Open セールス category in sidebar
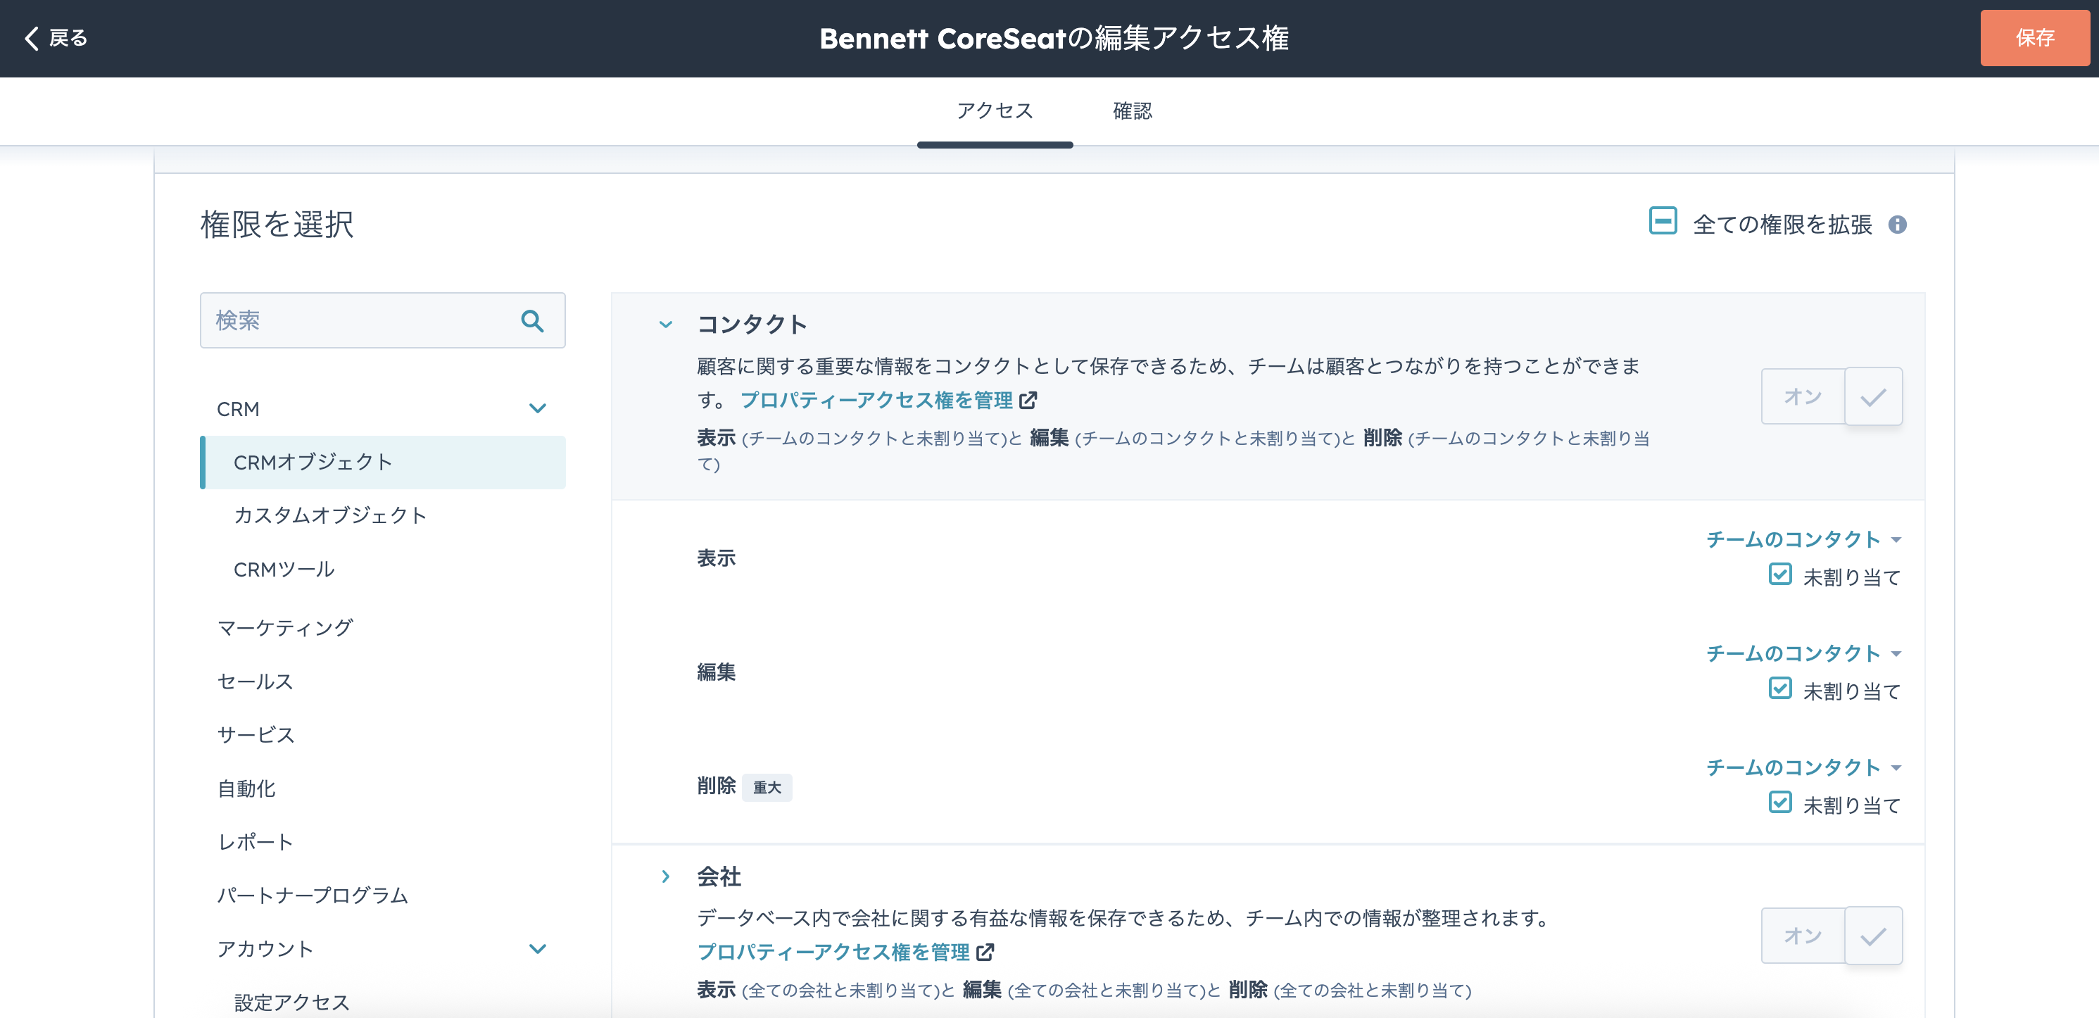 click(x=255, y=681)
